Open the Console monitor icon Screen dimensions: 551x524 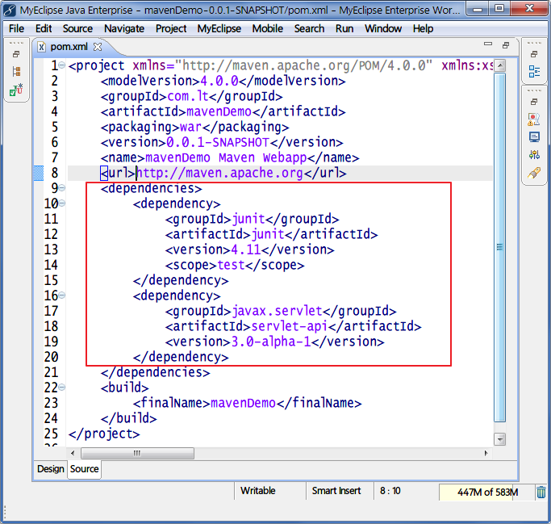coord(533,136)
